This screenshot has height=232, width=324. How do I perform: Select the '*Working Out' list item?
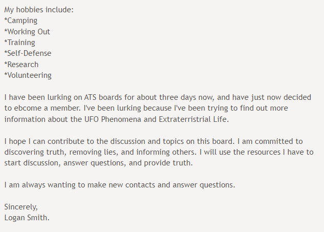(27, 32)
